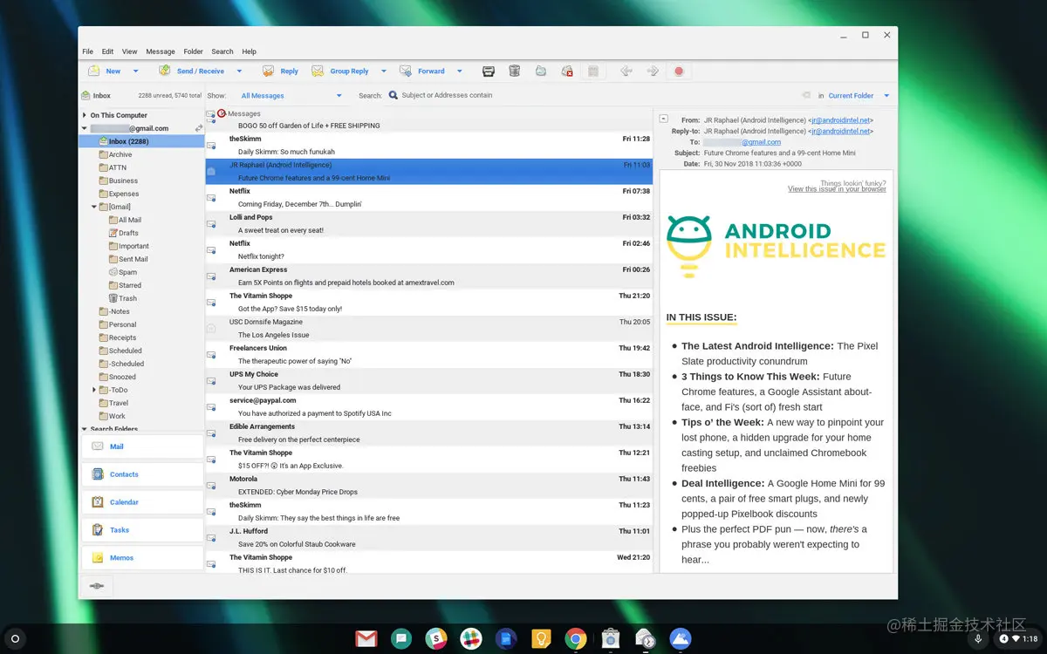The image size is (1047, 654).
Task: Open the Forward dropdown arrow
Action: [x=460, y=72]
